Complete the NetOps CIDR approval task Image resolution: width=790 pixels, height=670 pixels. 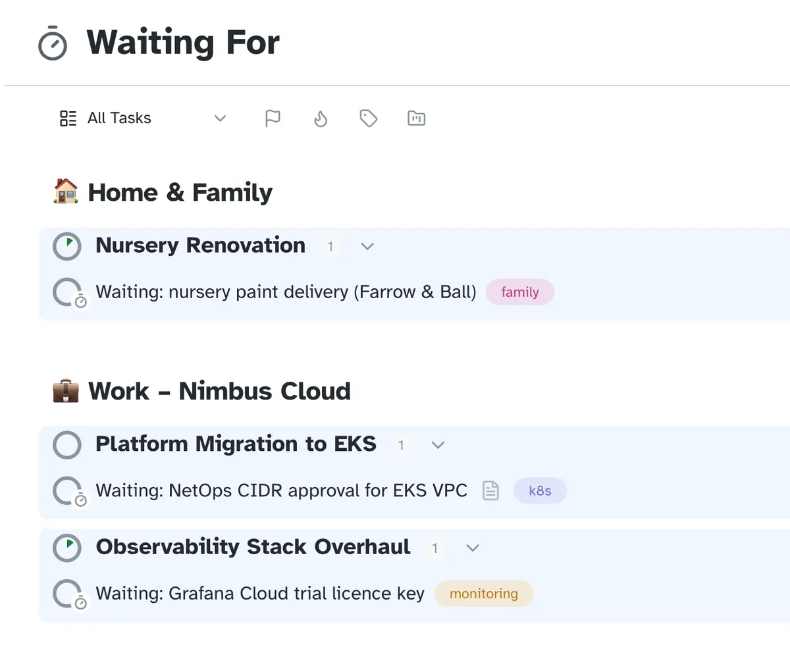click(x=68, y=491)
